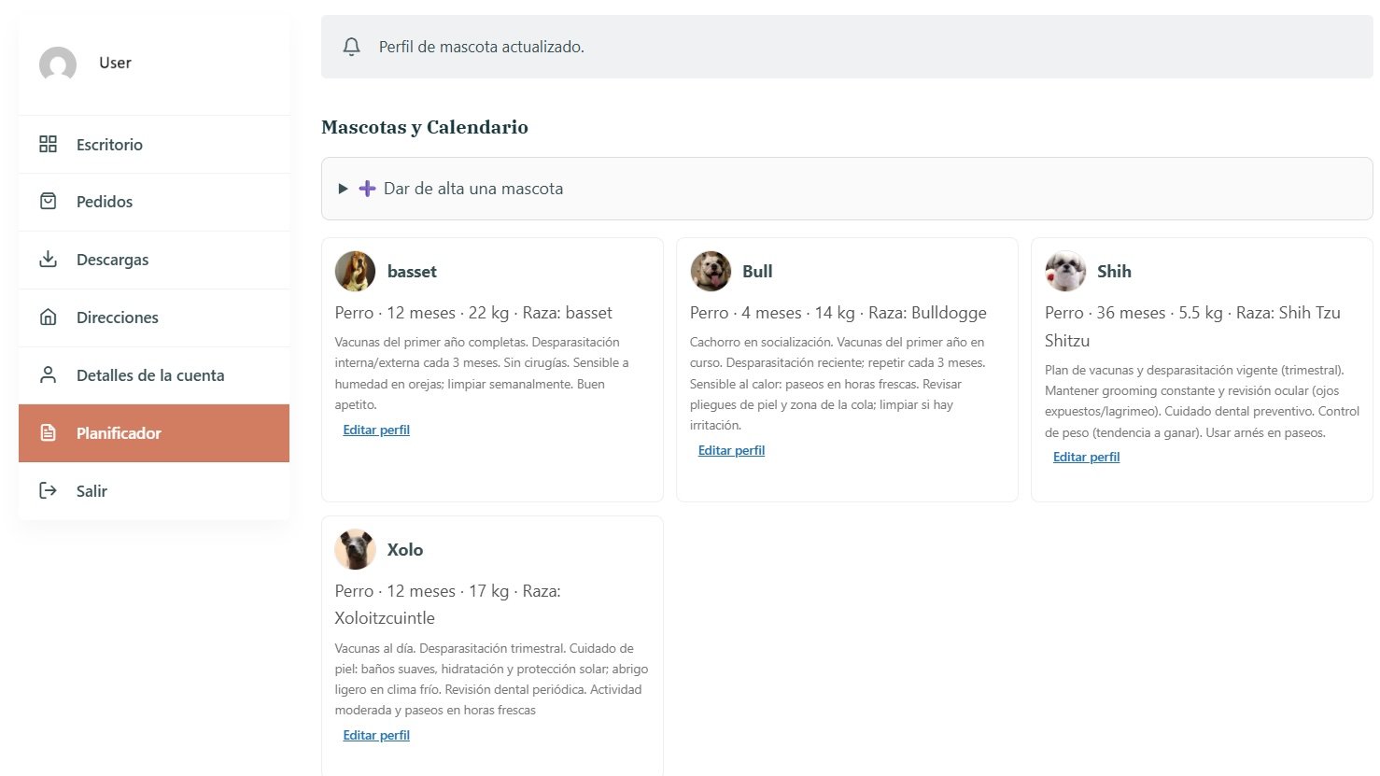
Task: Open the Planificador menu item
Action: [x=119, y=433]
